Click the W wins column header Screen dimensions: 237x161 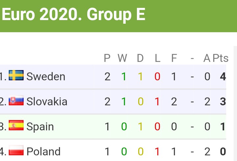(x=122, y=58)
